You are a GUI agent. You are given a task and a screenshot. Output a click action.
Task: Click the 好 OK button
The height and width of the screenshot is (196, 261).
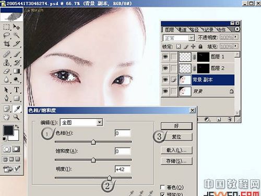click(176, 126)
